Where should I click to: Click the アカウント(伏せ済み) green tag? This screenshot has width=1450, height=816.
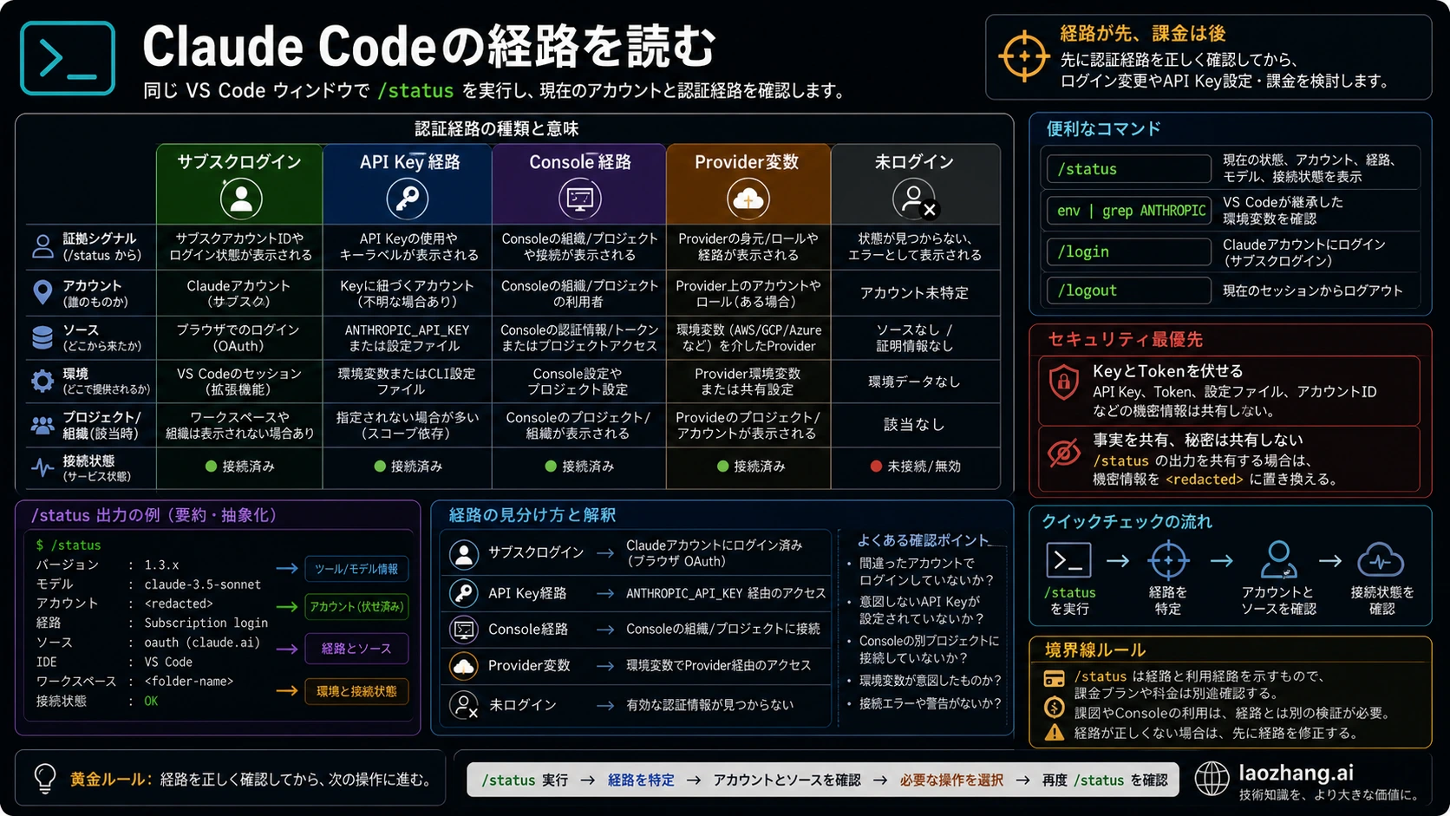click(356, 607)
